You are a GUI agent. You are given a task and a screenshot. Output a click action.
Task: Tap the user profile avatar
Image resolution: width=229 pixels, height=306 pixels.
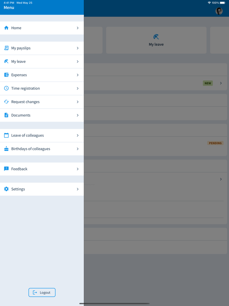tap(219, 11)
